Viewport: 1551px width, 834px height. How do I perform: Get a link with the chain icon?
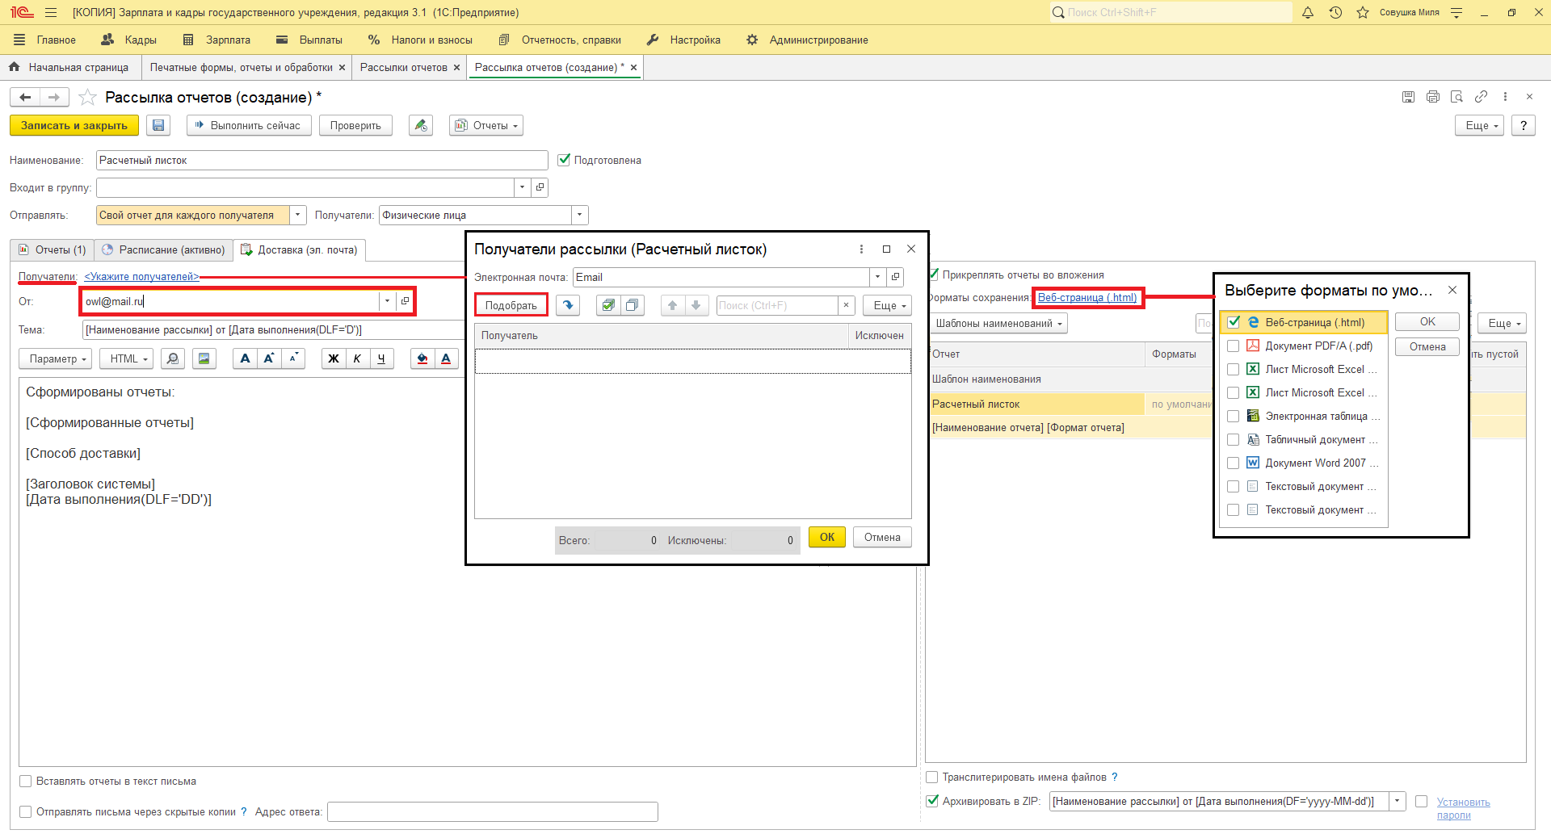[x=1481, y=97]
